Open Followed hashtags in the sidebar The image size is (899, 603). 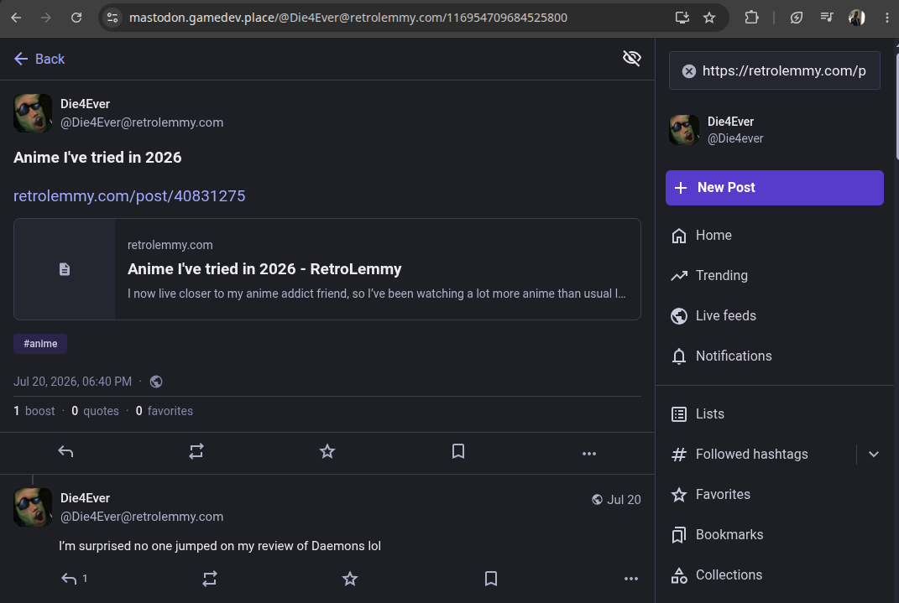(x=740, y=454)
